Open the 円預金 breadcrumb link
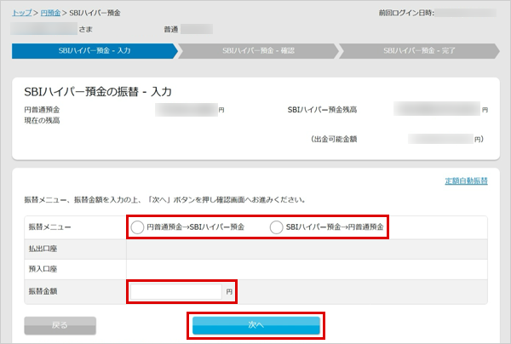Screen dimensions: 511x344 click(x=50, y=13)
